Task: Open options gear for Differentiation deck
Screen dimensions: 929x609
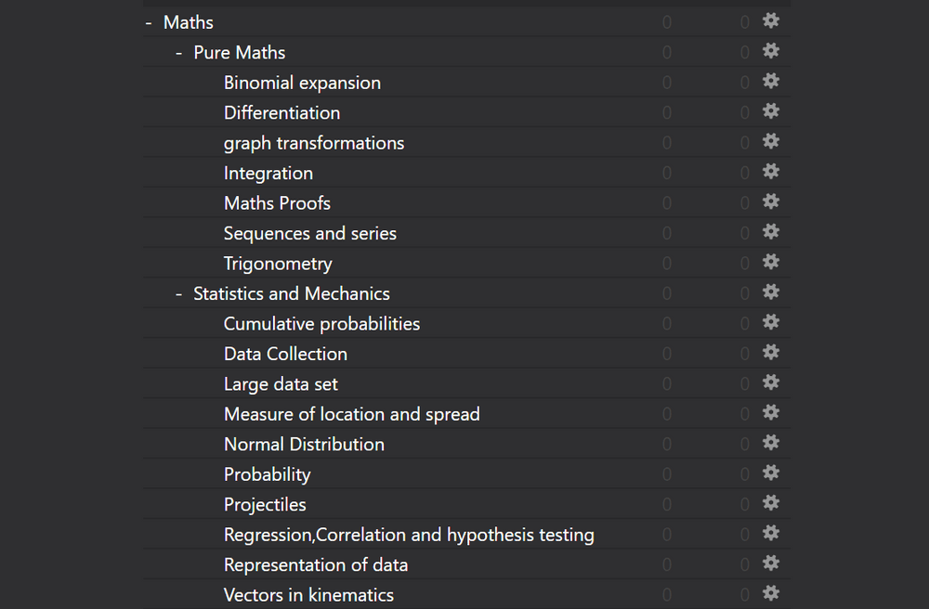Action: [770, 111]
